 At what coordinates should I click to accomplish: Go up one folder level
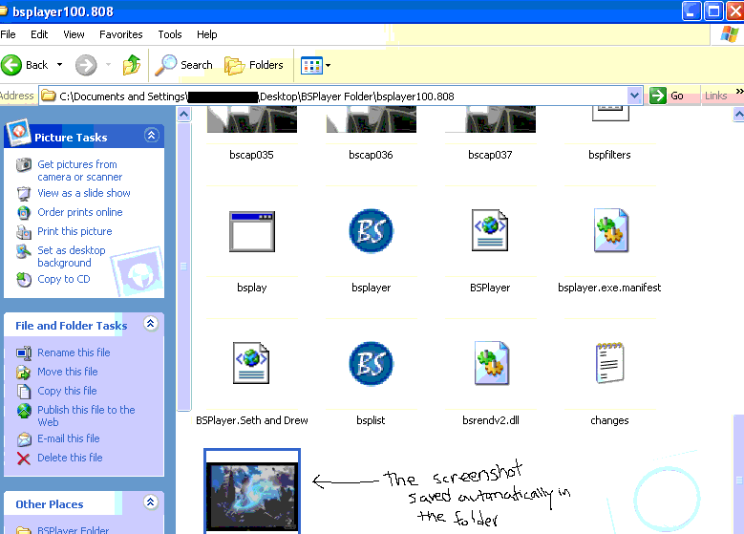[x=132, y=65]
